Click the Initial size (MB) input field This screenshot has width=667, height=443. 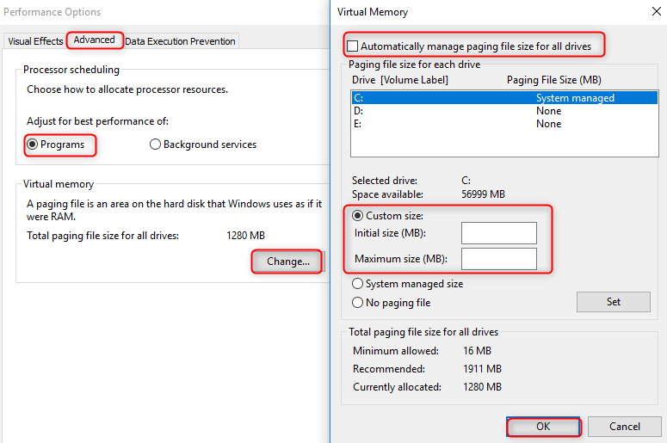point(498,233)
